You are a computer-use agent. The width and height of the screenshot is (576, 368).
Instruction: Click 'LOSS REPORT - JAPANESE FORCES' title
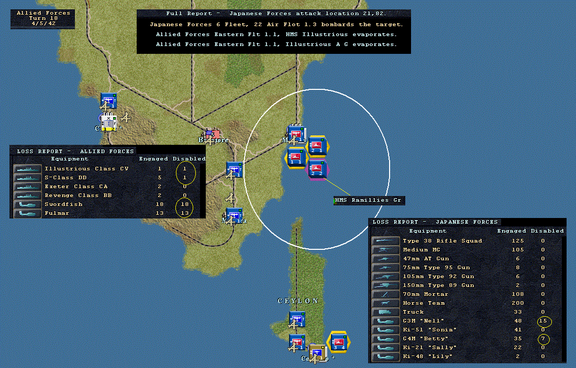click(435, 222)
